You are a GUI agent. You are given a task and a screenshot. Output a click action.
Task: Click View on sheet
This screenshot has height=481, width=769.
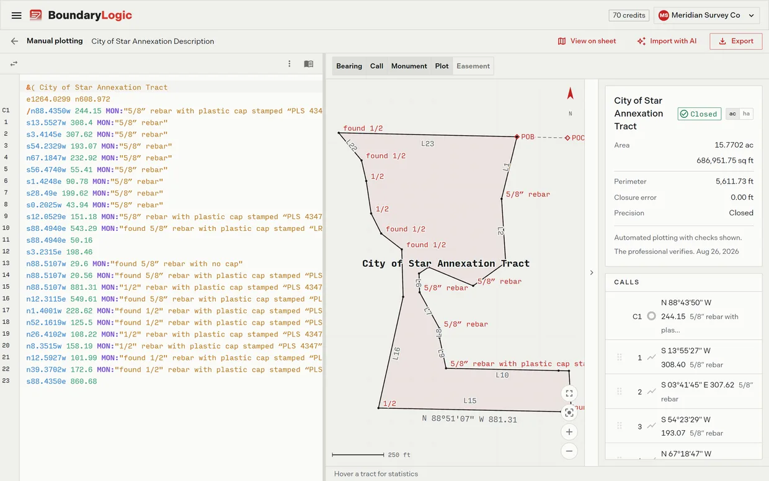587,41
